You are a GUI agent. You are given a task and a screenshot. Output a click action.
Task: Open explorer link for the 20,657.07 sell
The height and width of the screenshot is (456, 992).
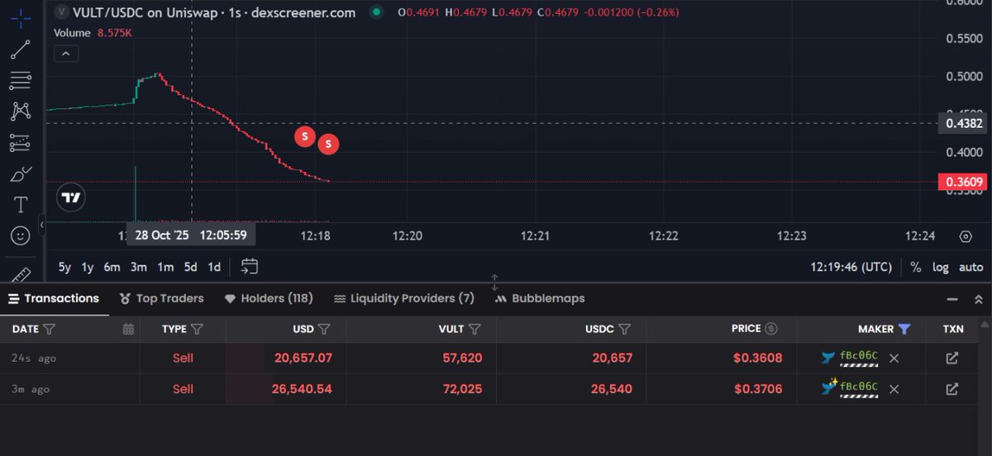pos(952,359)
